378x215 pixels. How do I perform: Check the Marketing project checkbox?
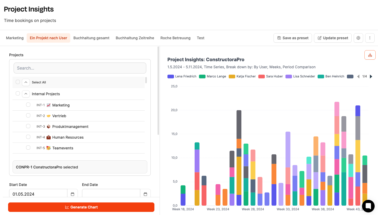coord(28,105)
